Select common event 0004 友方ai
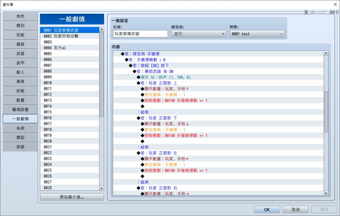The width and height of the screenshot is (340, 216). click(70, 48)
